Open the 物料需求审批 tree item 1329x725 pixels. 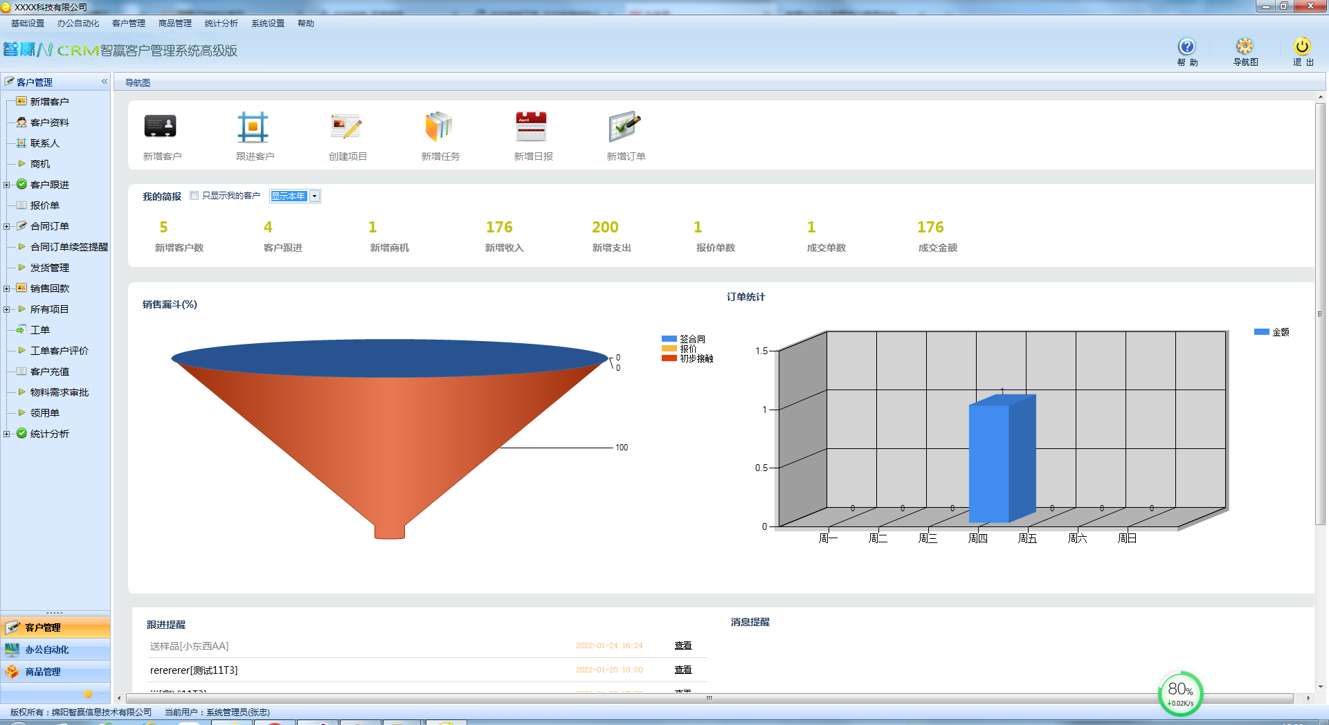coord(60,392)
